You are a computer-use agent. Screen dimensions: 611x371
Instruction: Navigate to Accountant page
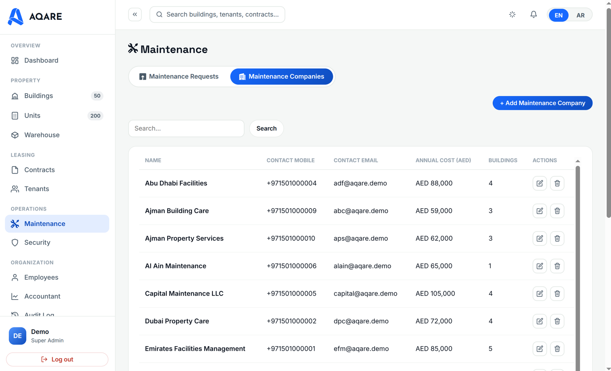click(57, 296)
